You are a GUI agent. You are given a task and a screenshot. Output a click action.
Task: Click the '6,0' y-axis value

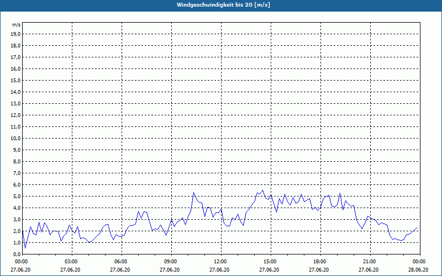tap(17, 185)
